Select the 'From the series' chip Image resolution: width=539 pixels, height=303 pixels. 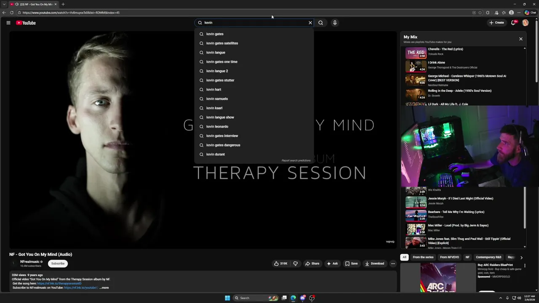[x=423, y=257]
